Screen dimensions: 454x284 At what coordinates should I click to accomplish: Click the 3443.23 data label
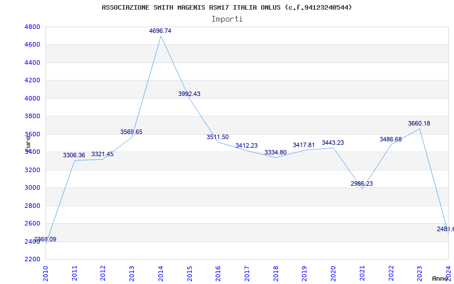(333, 143)
